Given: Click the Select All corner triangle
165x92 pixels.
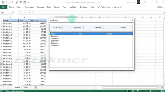Looking at the screenshot, I should pos(2,18).
